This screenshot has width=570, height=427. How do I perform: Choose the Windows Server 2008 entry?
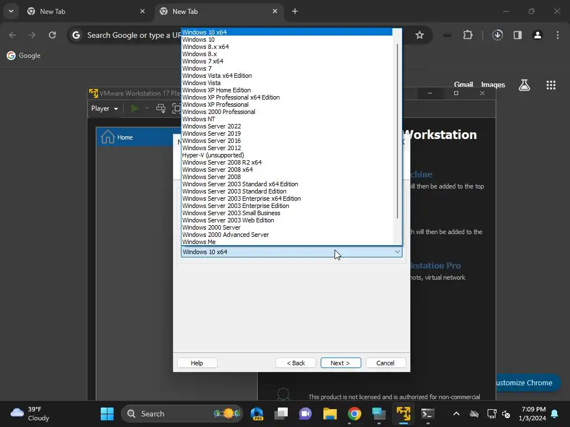(287, 177)
